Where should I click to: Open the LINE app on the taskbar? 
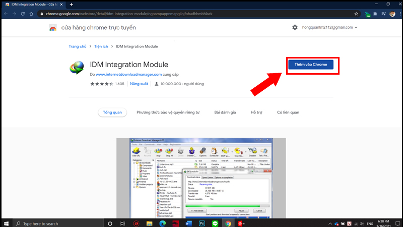pos(215,223)
